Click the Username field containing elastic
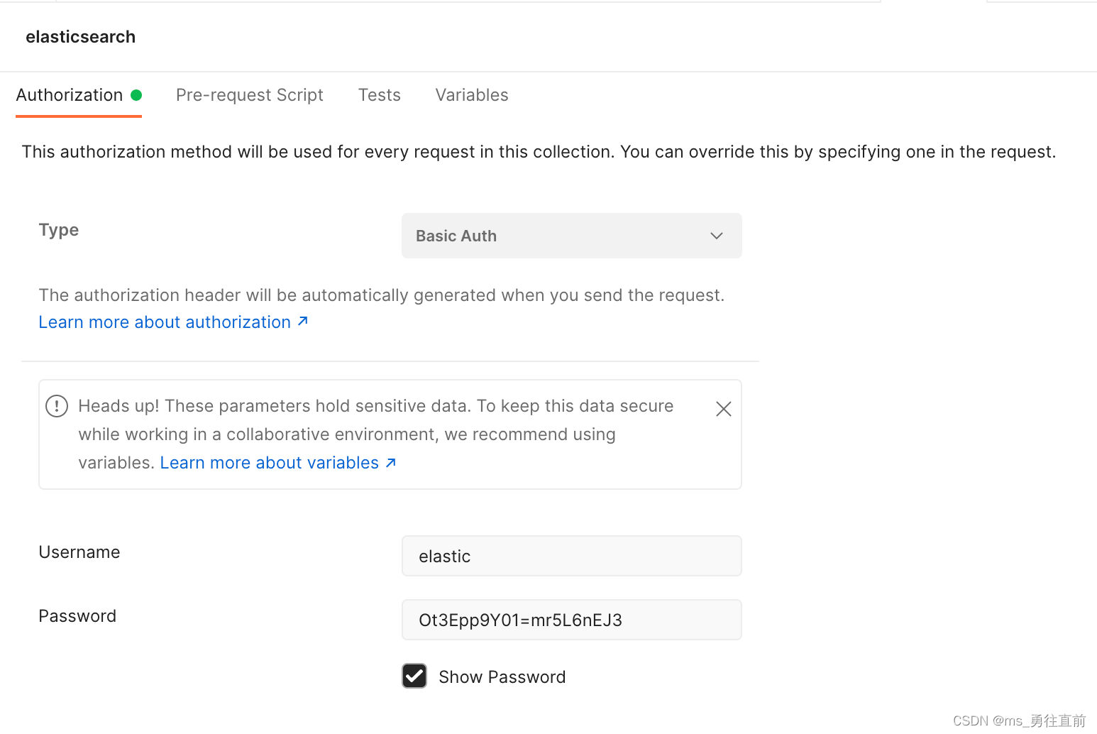Viewport: 1097px width, 734px height. click(572, 556)
